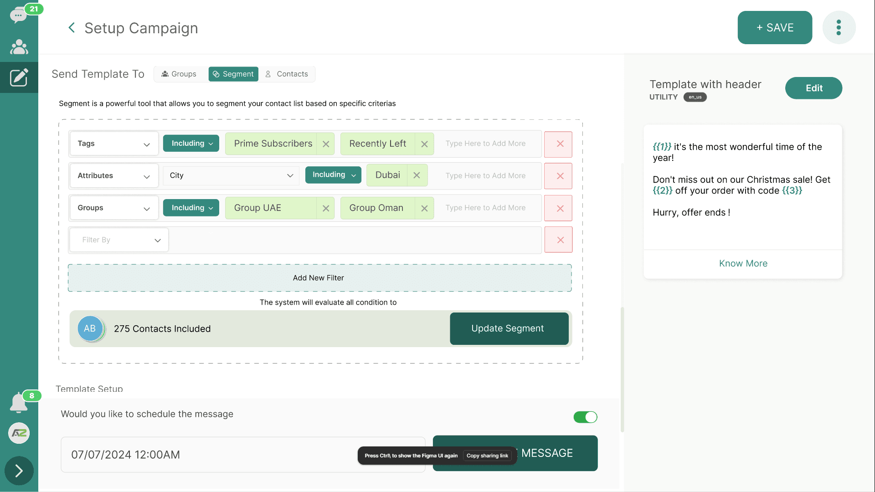Open the Groups filter type dropdown
The width and height of the screenshot is (875, 492).
(114, 208)
